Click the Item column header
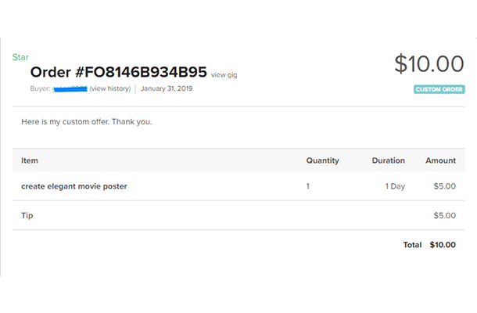 click(x=30, y=160)
